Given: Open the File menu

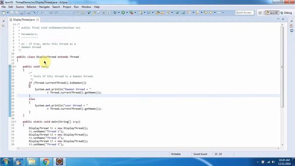Looking at the screenshot, I should point(4,7).
